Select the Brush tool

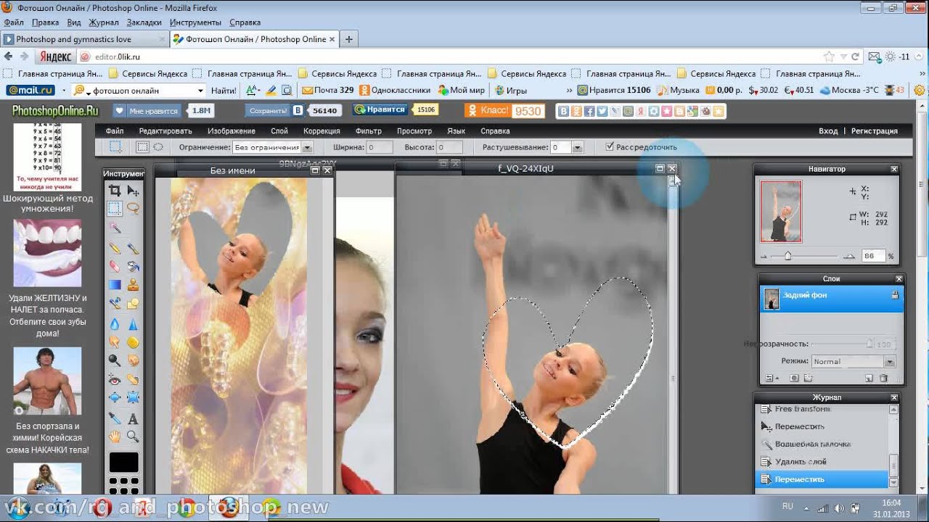(133, 249)
